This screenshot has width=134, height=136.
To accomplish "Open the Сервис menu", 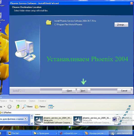I will (x=32, y=101).
